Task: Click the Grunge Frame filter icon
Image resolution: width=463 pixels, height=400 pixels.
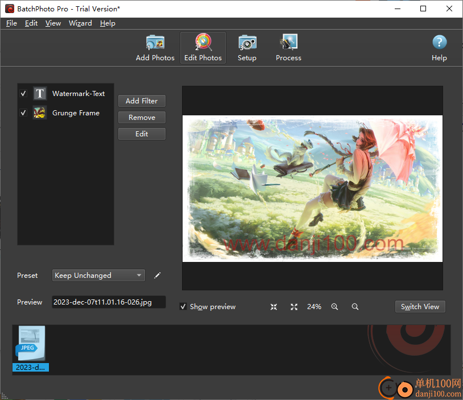Action: coord(40,113)
